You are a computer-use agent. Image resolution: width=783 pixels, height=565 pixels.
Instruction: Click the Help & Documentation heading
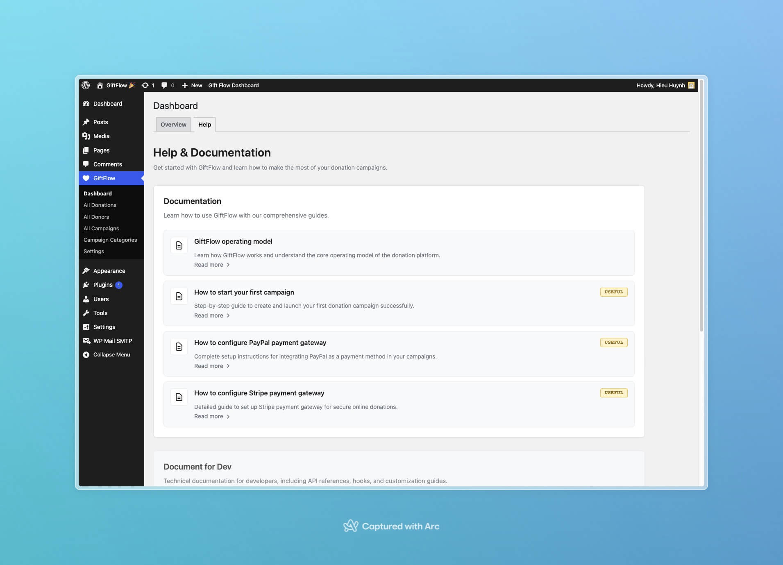pyautogui.click(x=212, y=152)
